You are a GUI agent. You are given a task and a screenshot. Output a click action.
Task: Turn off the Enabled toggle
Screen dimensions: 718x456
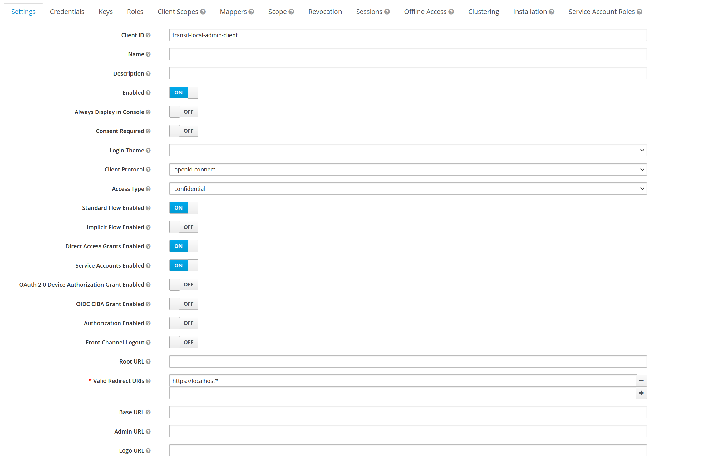click(184, 92)
